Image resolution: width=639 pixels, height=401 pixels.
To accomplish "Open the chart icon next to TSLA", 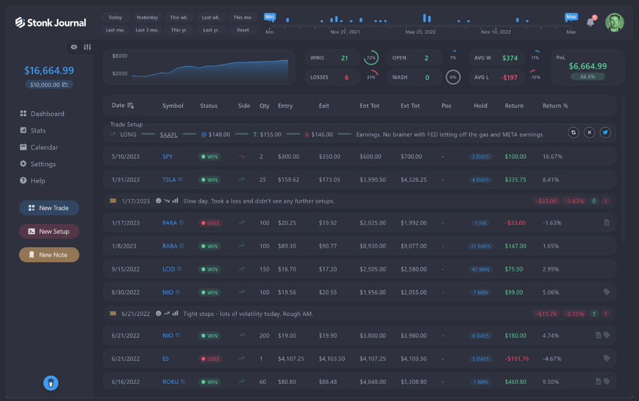I will (x=180, y=179).
